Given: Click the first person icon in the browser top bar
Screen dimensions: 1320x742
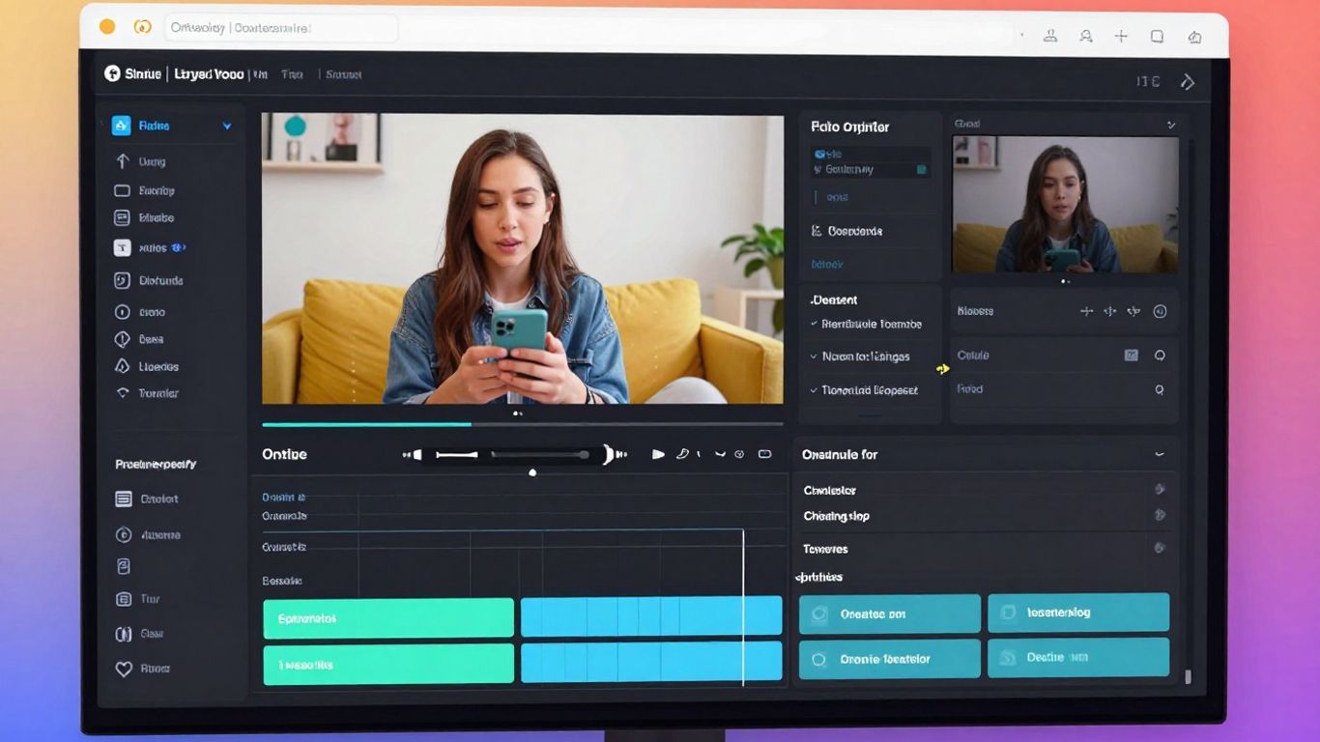Looking at the screenshot, I should pyautogui.click(x=1050, y=37).
